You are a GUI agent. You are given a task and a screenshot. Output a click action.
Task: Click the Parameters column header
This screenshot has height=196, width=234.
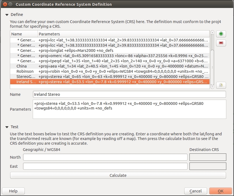tap(124, 34)
